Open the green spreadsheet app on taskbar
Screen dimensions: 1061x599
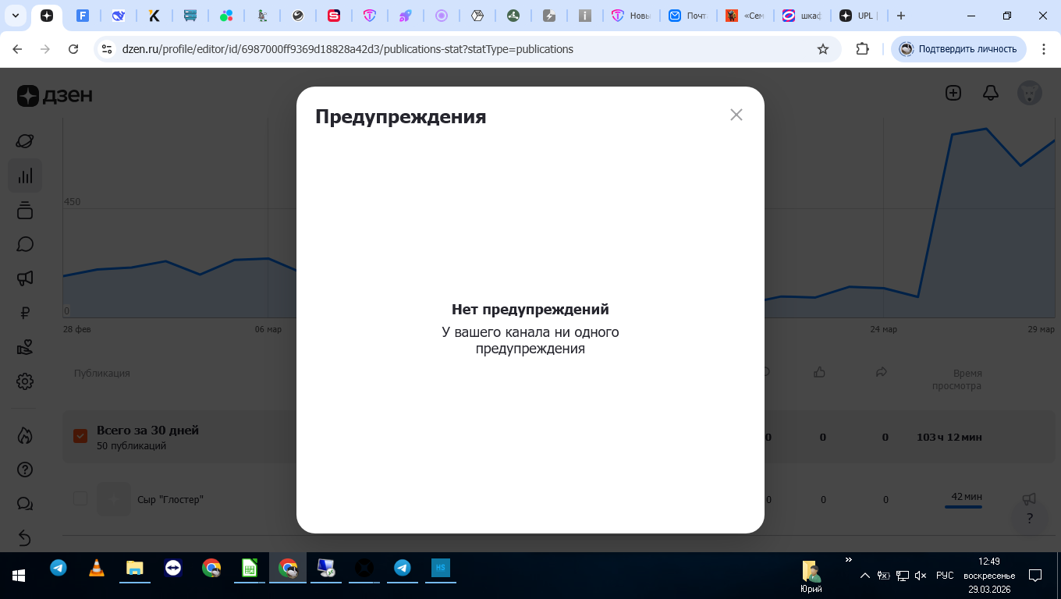[x=250, y=569]
